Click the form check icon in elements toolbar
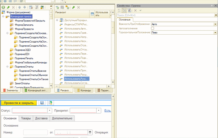 [31, 7]
